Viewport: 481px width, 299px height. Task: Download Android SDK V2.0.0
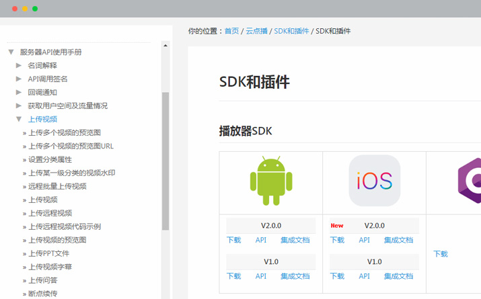tap(233, 240)
